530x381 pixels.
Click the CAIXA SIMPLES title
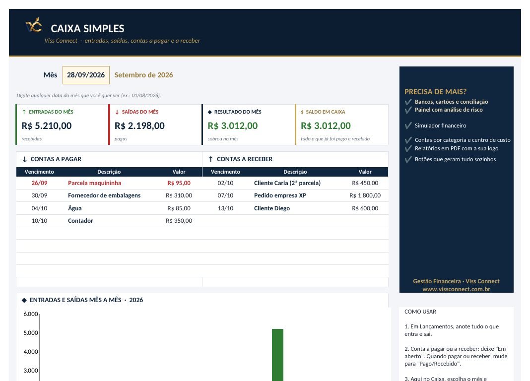(87, 28)
